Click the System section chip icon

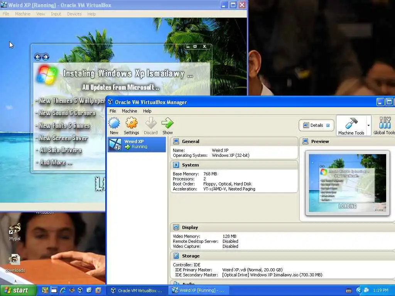click(176, 165)
